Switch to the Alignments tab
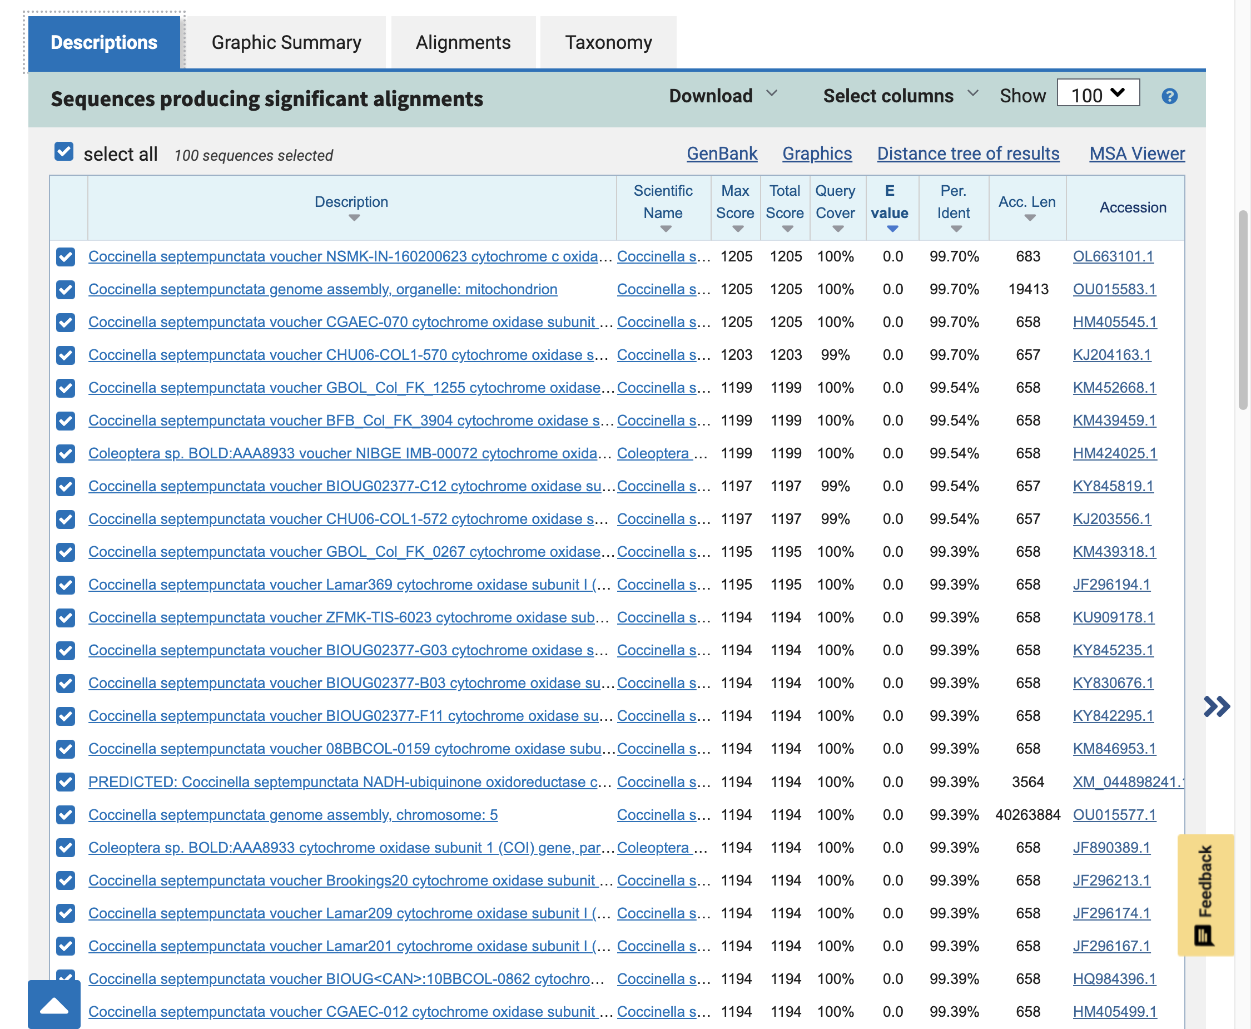The width and height of the screenshot is (1251, 1029). pyautogui.click(x=463, y=42)
